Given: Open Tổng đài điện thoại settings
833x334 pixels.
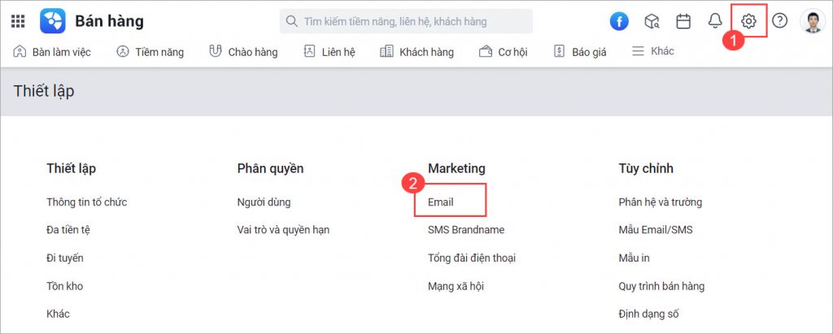Looking at the screenshot, I should [472, 258].
